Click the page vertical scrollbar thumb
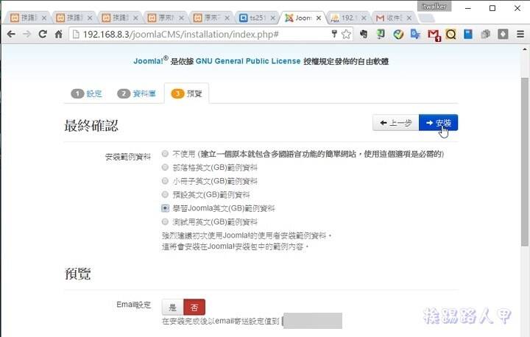The width and height of the screenshot is (530, 337). pyautogui.click(x=524, y=162)
